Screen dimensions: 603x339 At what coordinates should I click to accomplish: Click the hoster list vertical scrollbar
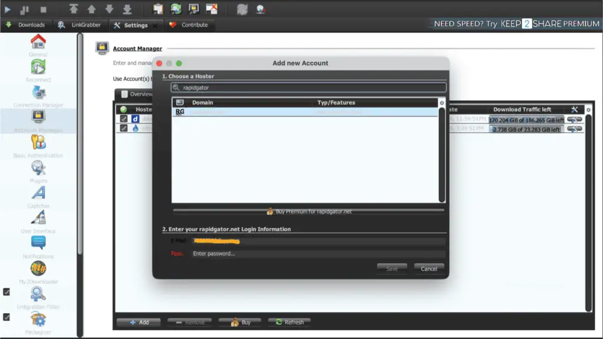(x=442, y=155)
